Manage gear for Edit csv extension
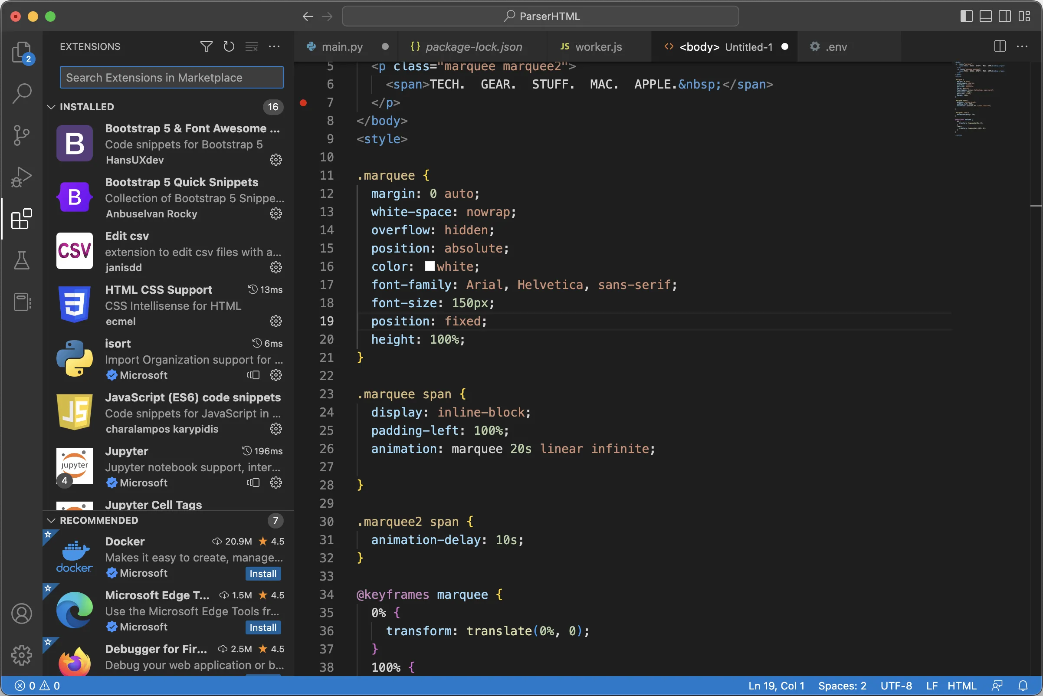The width and height of the screenshot is (1043, 696). [x=276, y=267]
